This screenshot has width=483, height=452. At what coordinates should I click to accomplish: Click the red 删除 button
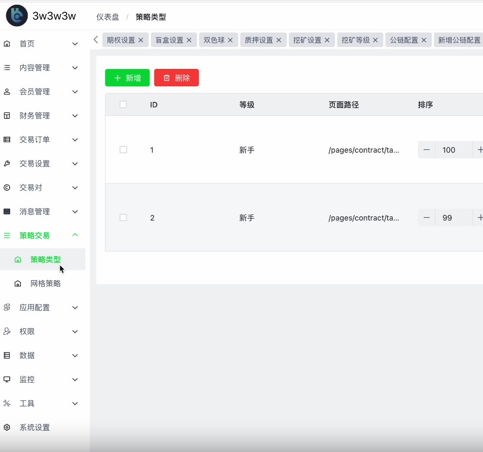[x=177, y=78]
